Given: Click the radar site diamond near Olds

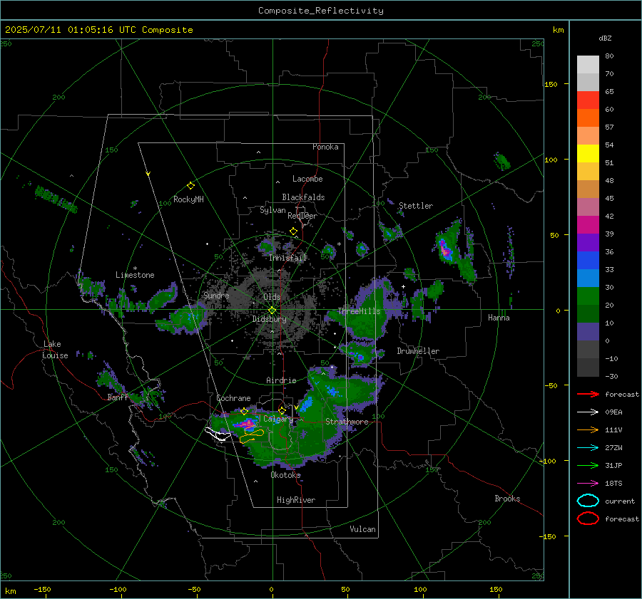Looking at the screenshot, I should (x=272, y=311).
